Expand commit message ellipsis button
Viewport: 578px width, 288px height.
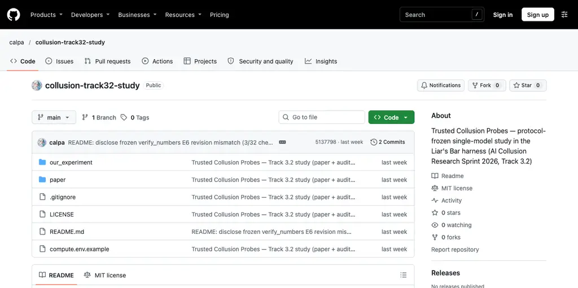pos(282,142)
